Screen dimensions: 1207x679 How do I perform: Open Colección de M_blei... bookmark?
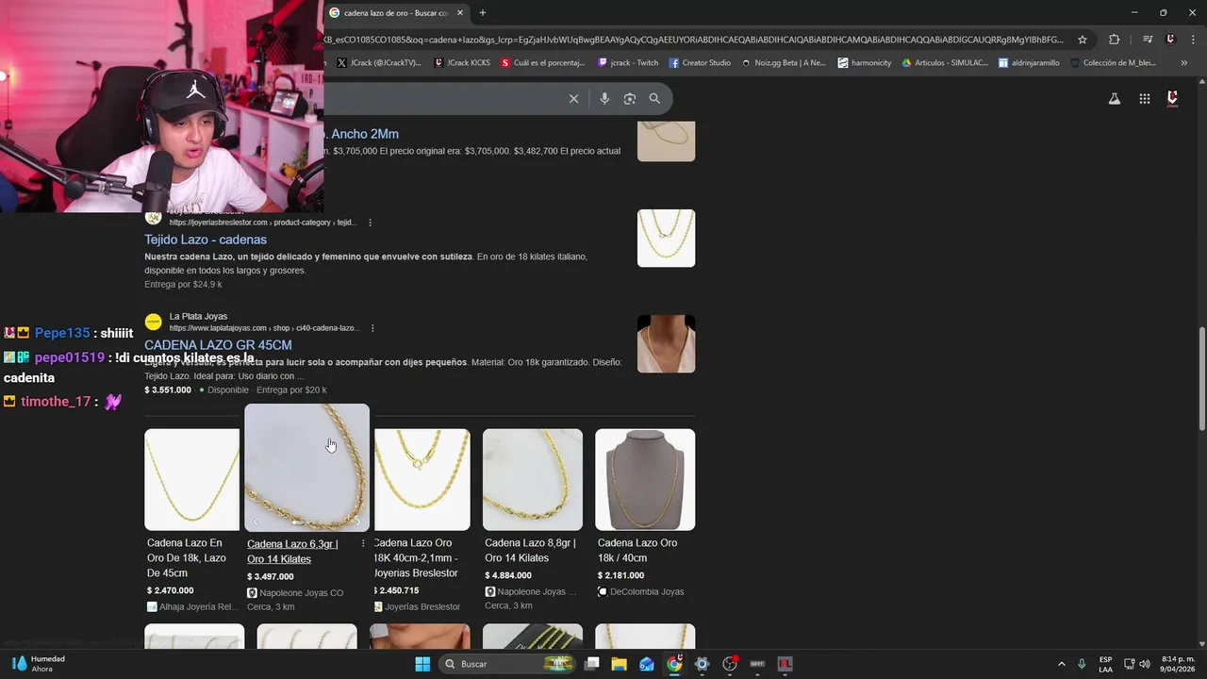[1113, 63]
